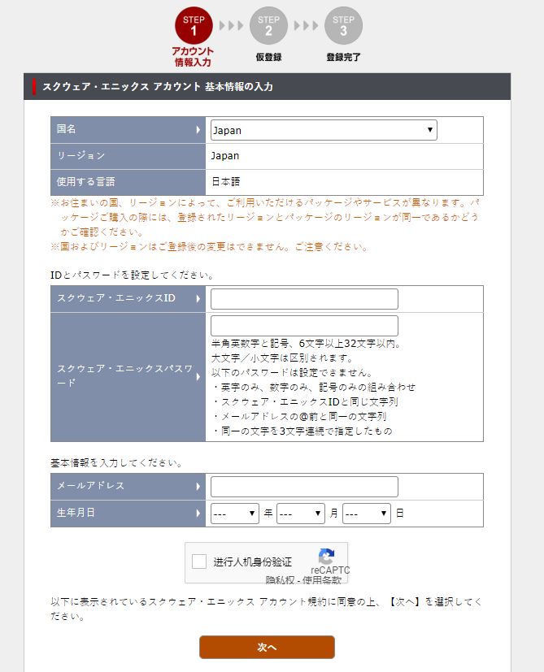
Task: Click the 国名 row label
Action: click(x=67, y=129)
